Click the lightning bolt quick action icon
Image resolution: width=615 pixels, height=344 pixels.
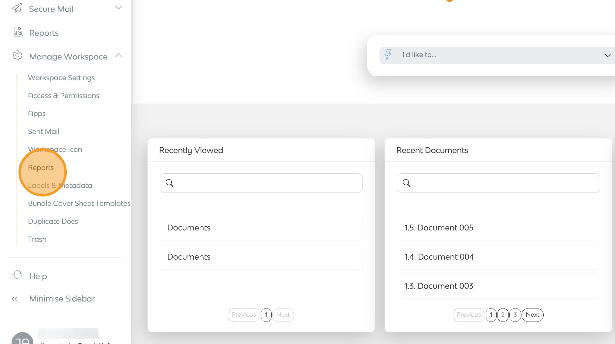pyautogui.click(x=388, y=55)
